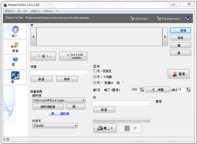Adjust the 15 value spinner arrows

click(x=188, y=90)
